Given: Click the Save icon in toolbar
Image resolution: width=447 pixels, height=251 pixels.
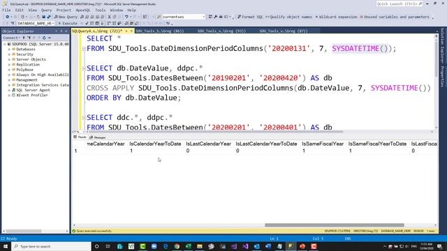Looking at the screenshot, I should 43,17.
